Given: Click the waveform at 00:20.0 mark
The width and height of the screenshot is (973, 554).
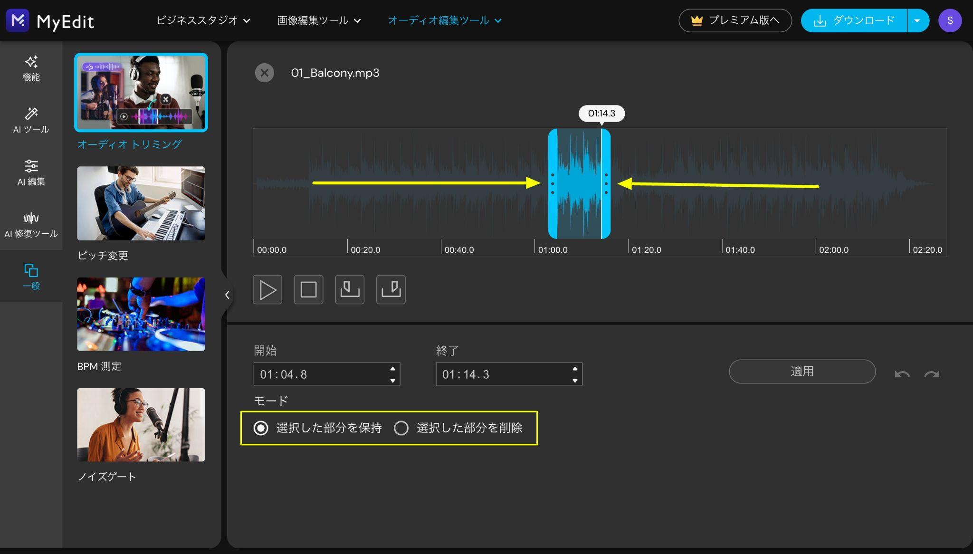Looking at the screenshot, I should [x=348, y=183].
